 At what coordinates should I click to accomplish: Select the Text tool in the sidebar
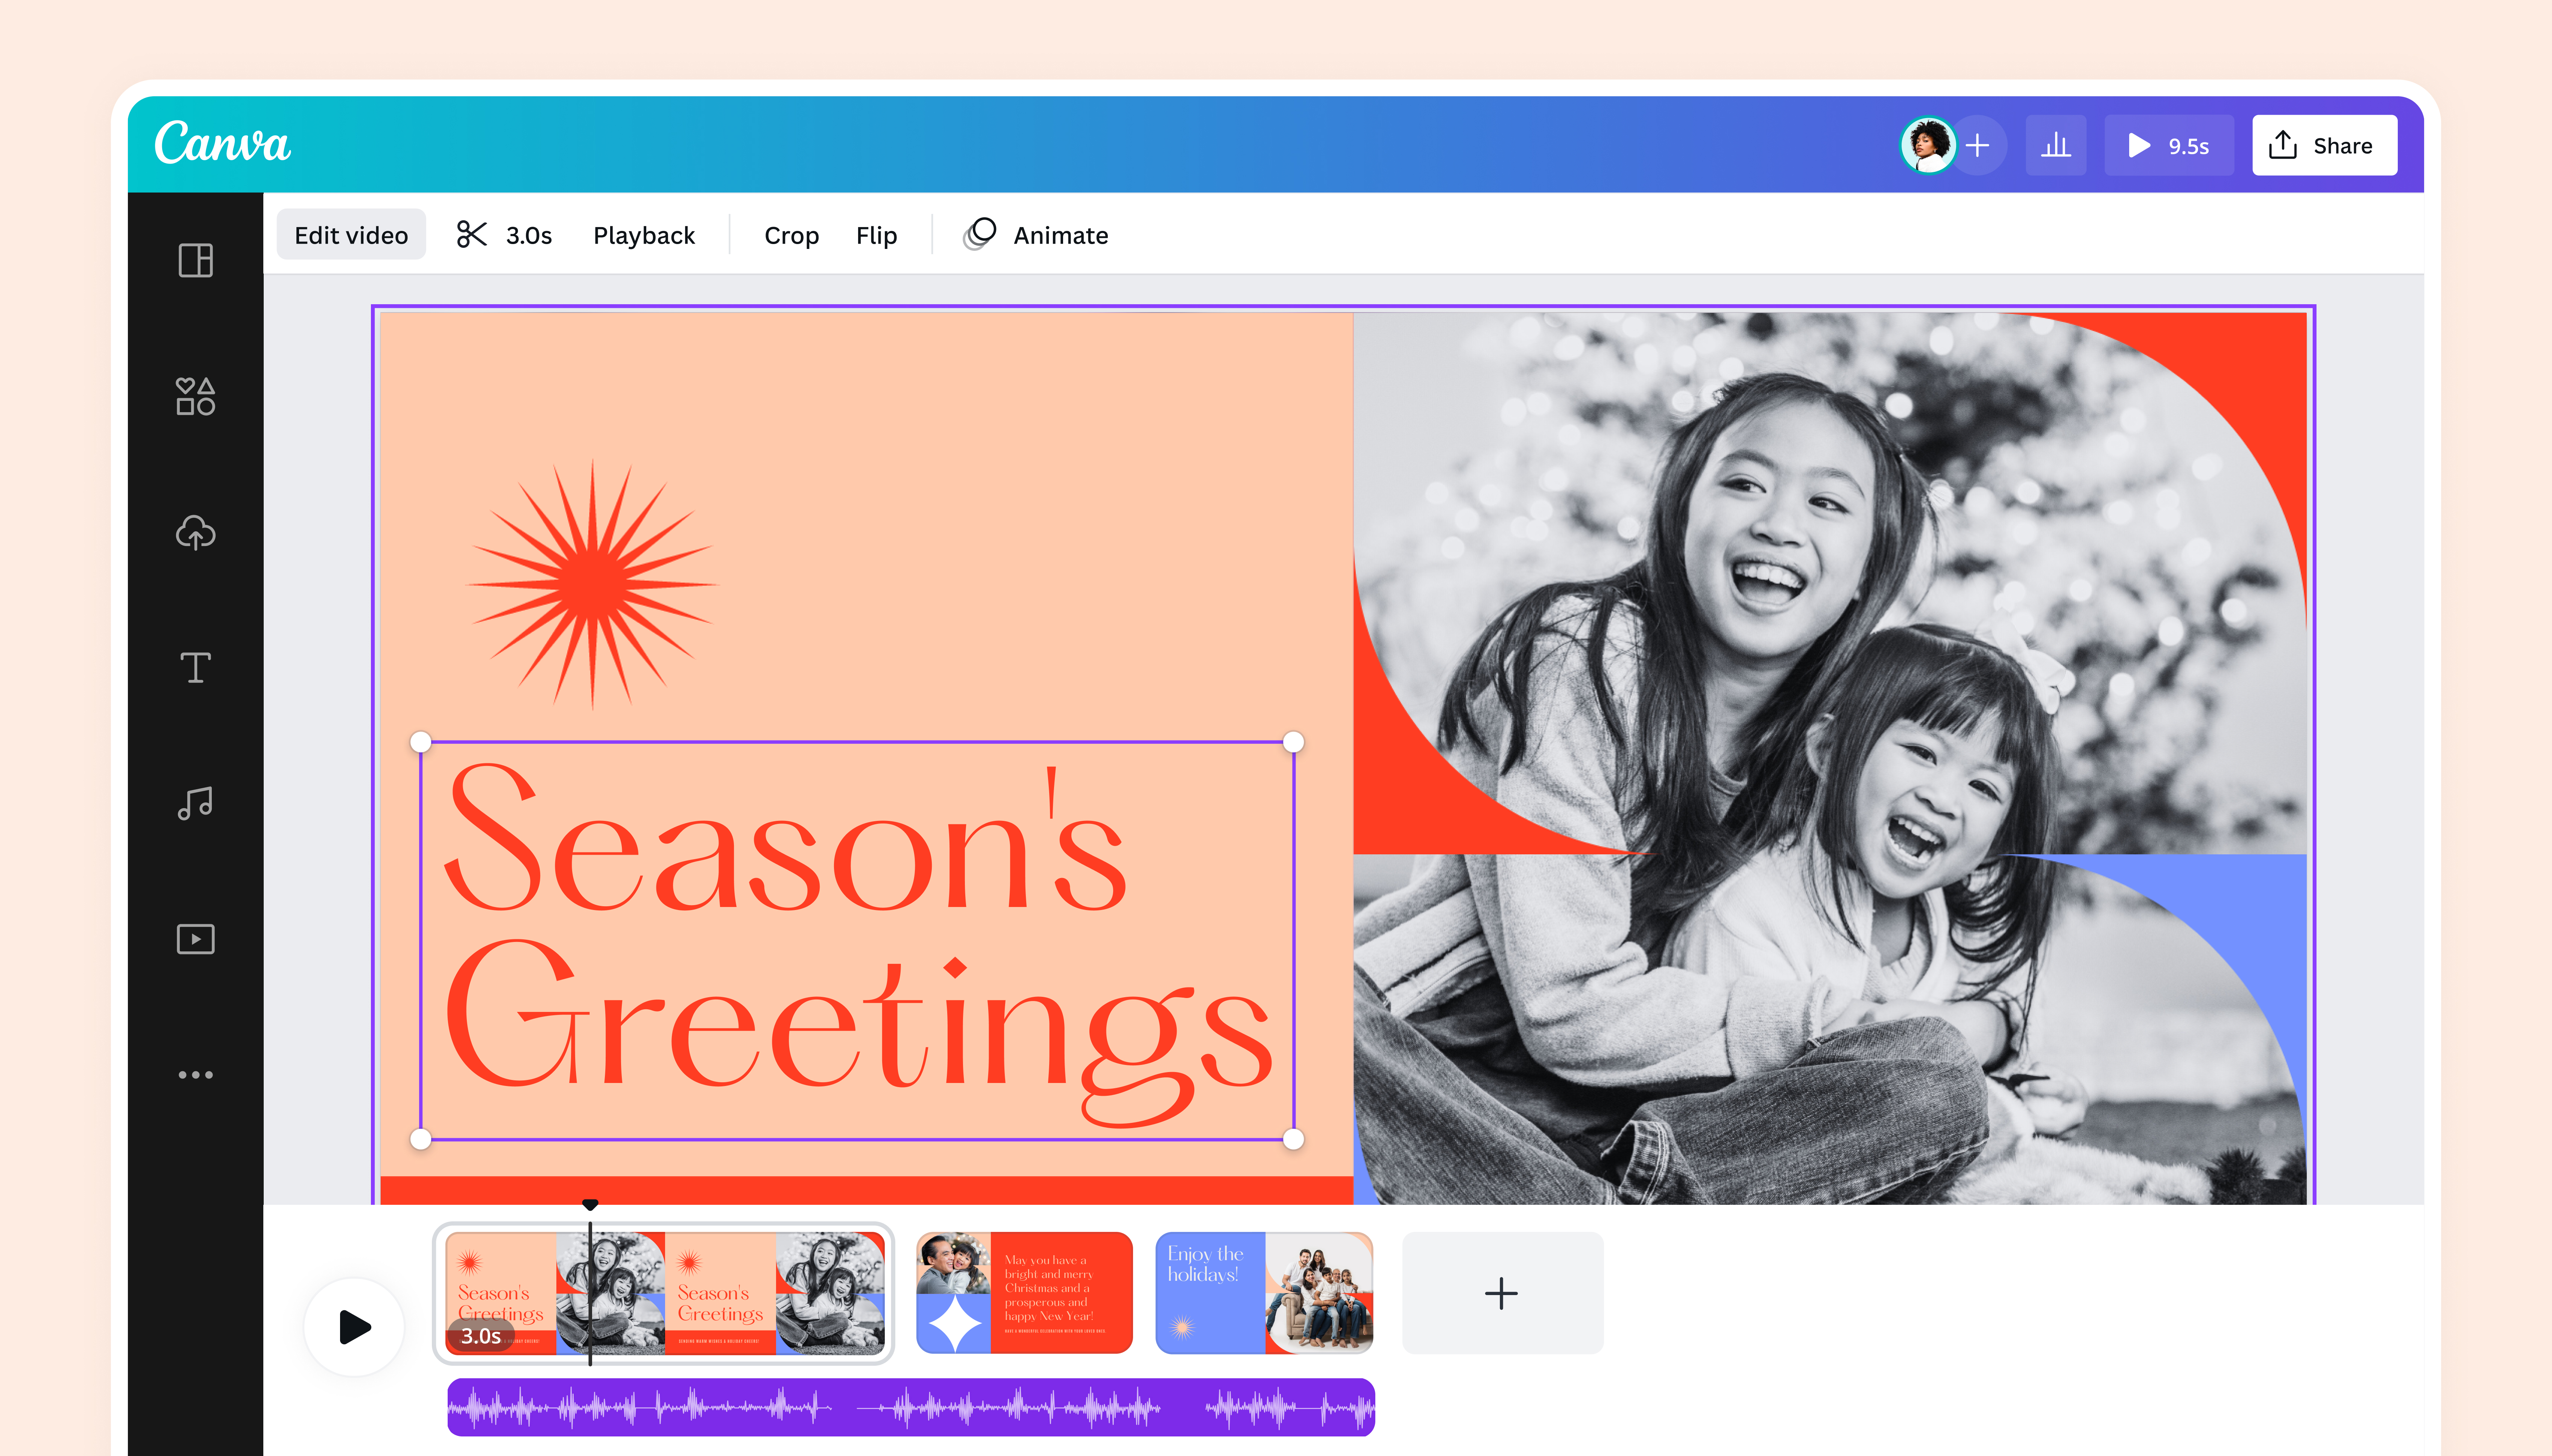(196, 668)
